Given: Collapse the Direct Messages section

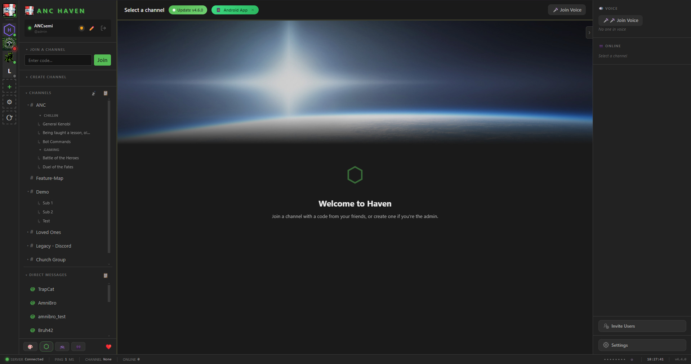Looking at the screenshot, I should point(46,275).
